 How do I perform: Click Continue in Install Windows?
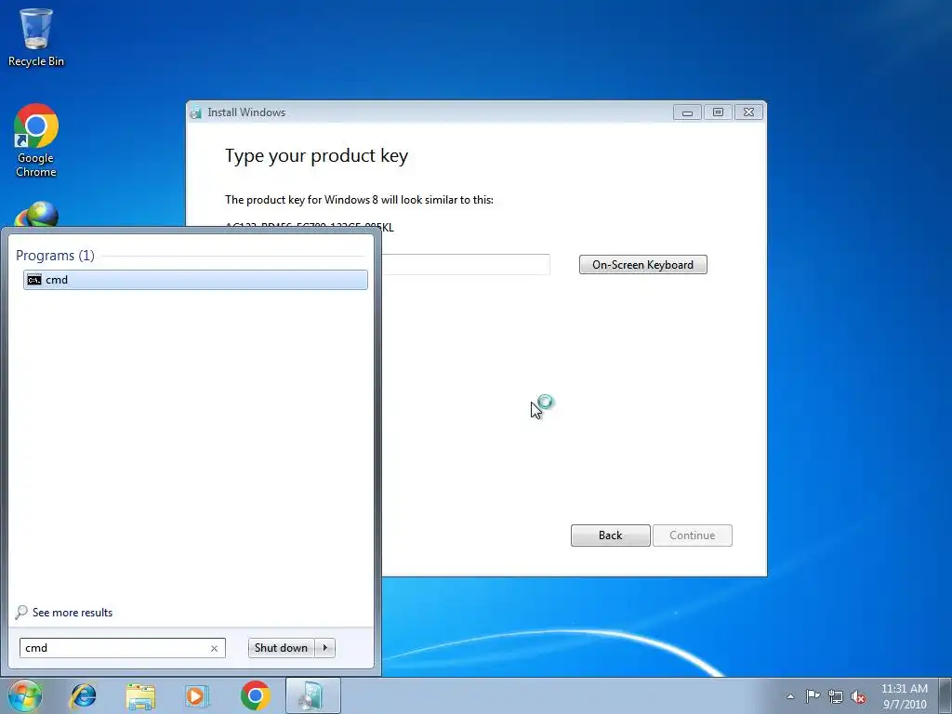coord(692,535)
